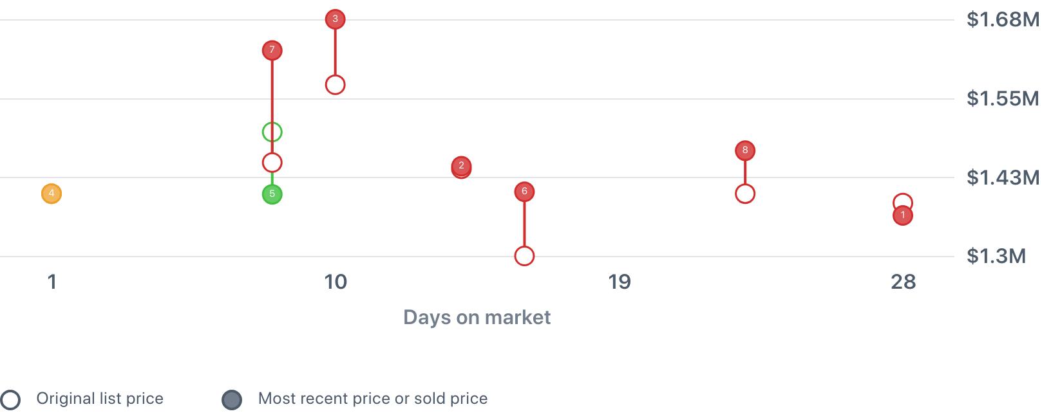Select the green marker numbered 5
This screenshot has width=1051, height=418.
pyautogui.click(x=272, y=194)
